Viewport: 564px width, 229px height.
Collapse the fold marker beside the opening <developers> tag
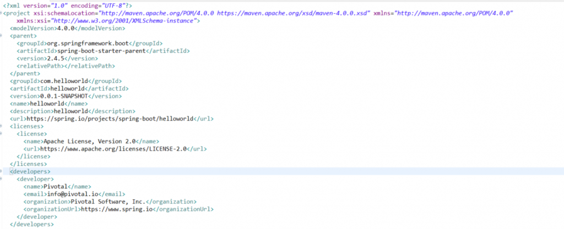click(1, 172)
